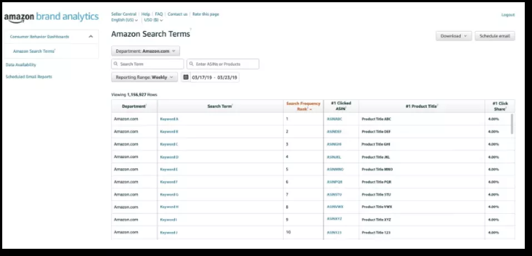Open the Keyword C search term link
Viewport: 532px width, 256px height.
tap(169, 144)
